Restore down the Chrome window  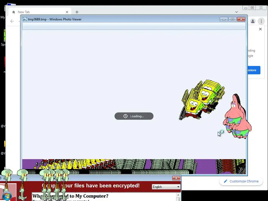(x=252, y=8)
